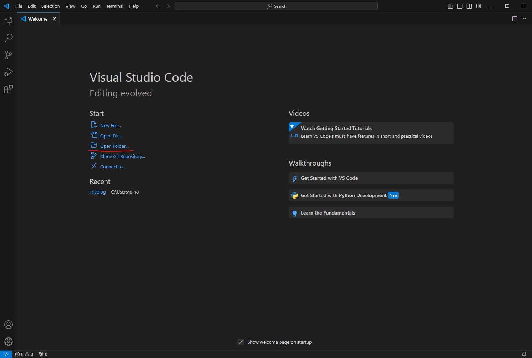This screenshot has width=532, height=358.
Task: Open editor More Actions ellipsis
Action: (524, 19)
